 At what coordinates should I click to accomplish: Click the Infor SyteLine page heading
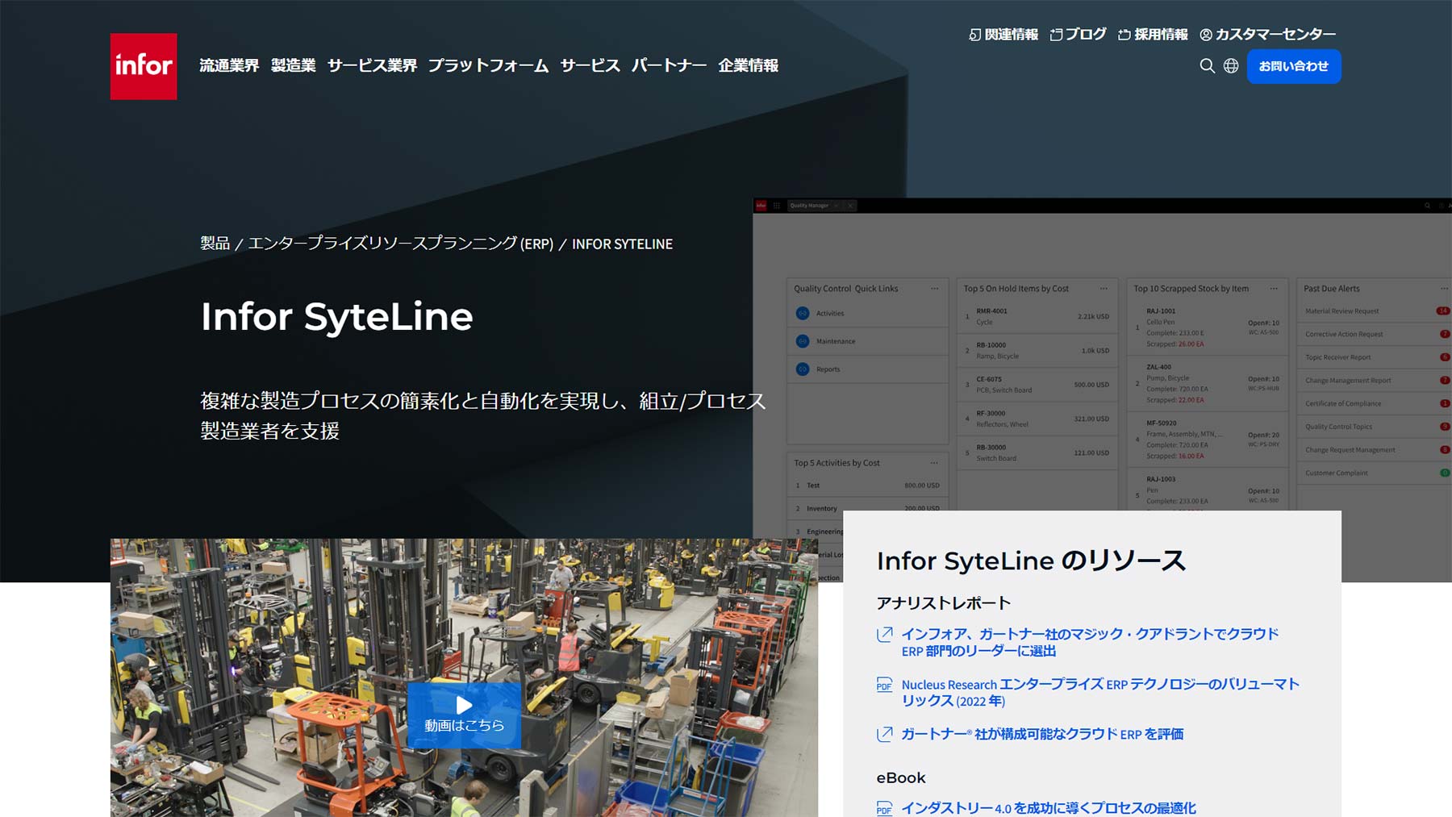(336, 316)
